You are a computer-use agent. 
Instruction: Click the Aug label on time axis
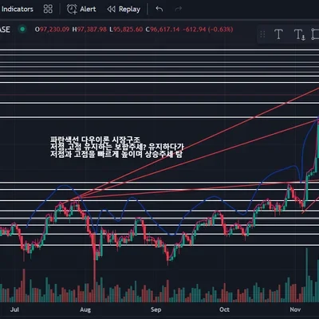pos(85,309)
